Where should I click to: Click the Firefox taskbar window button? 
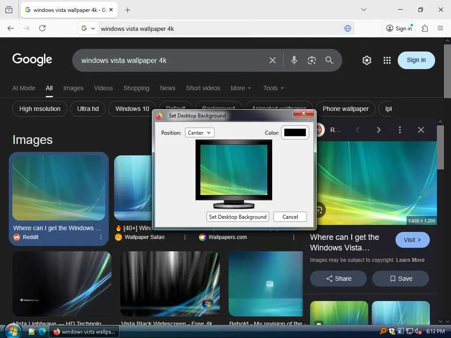[x=84, y=332]
